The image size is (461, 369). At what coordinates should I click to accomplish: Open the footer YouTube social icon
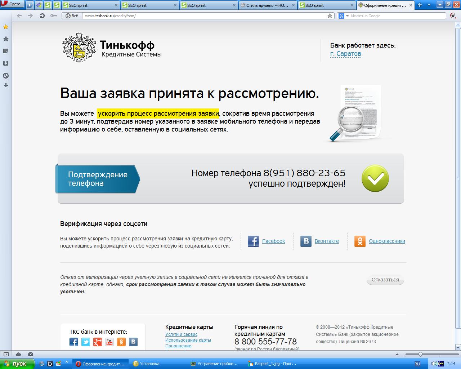click(x=109, y=342)
